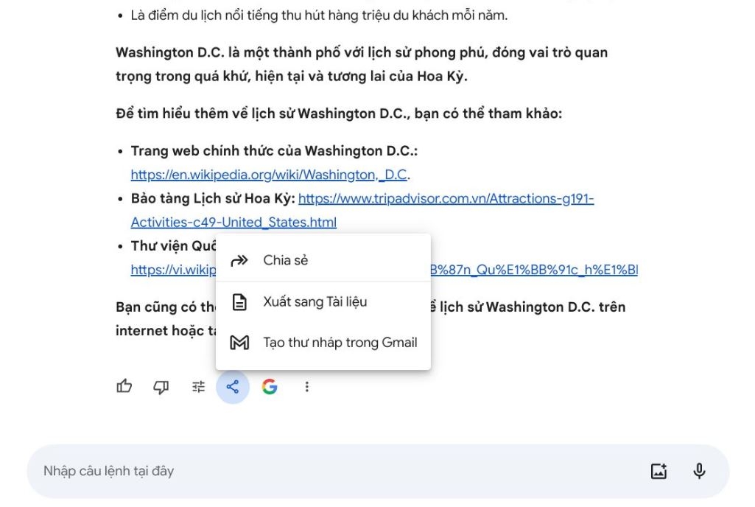Click the share arrow icon in menu
This screenshot has height=507, width=755.
pyautogui.click(x=239, y=261)
